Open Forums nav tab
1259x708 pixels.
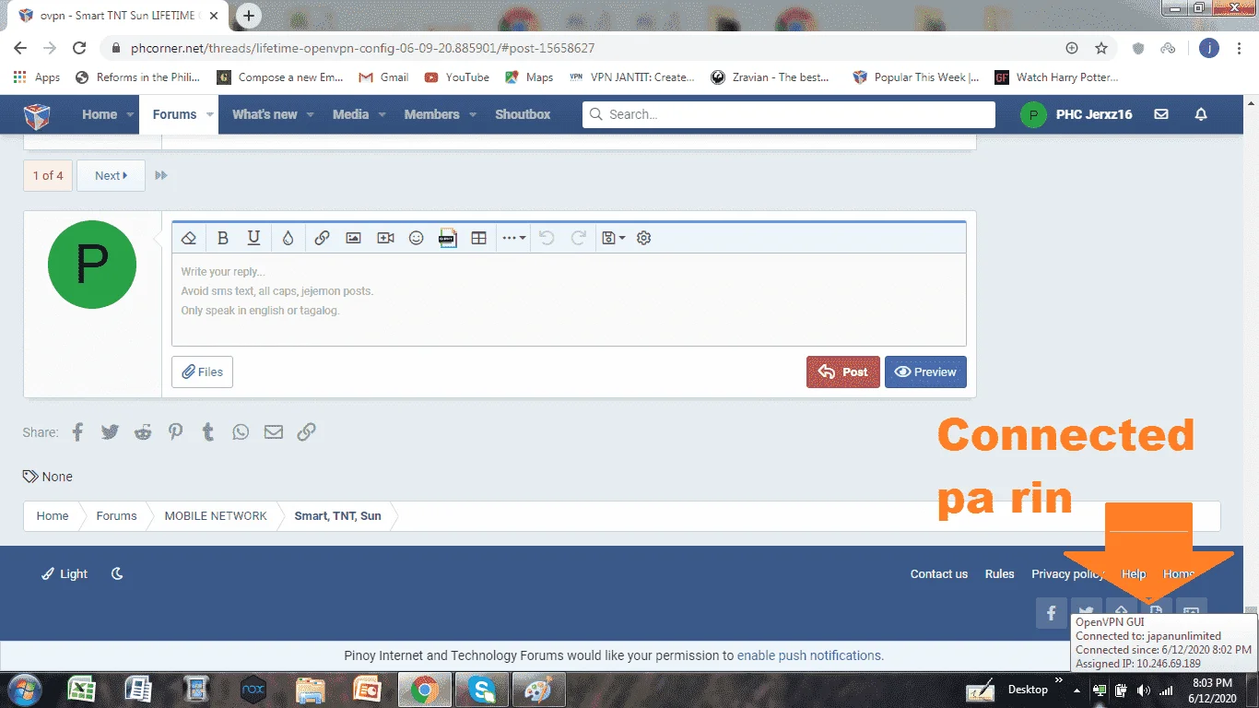point(174,114)
